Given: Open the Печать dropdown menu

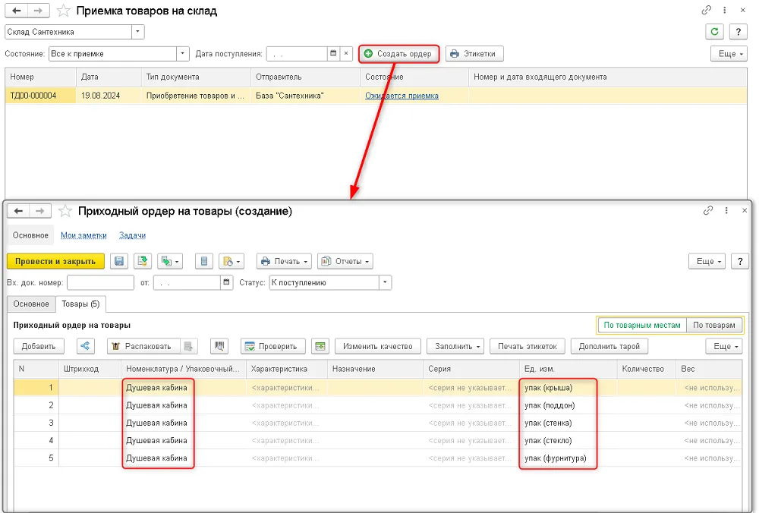Looking at the screenshot, I should tap(284, 261).
